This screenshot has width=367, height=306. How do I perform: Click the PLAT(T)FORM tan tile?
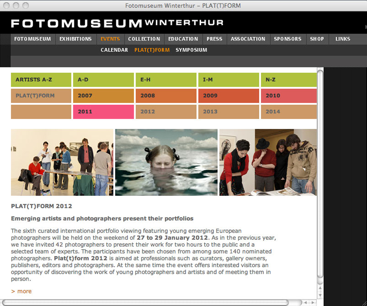41,95
